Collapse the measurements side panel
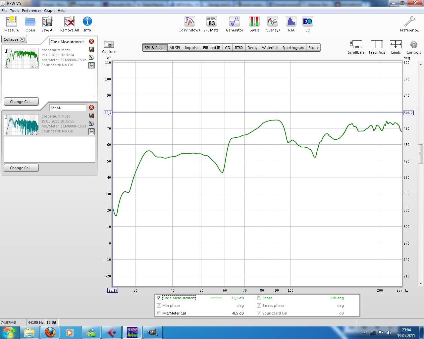Screen dimensions: 424x339 click(x=14, y=39)
